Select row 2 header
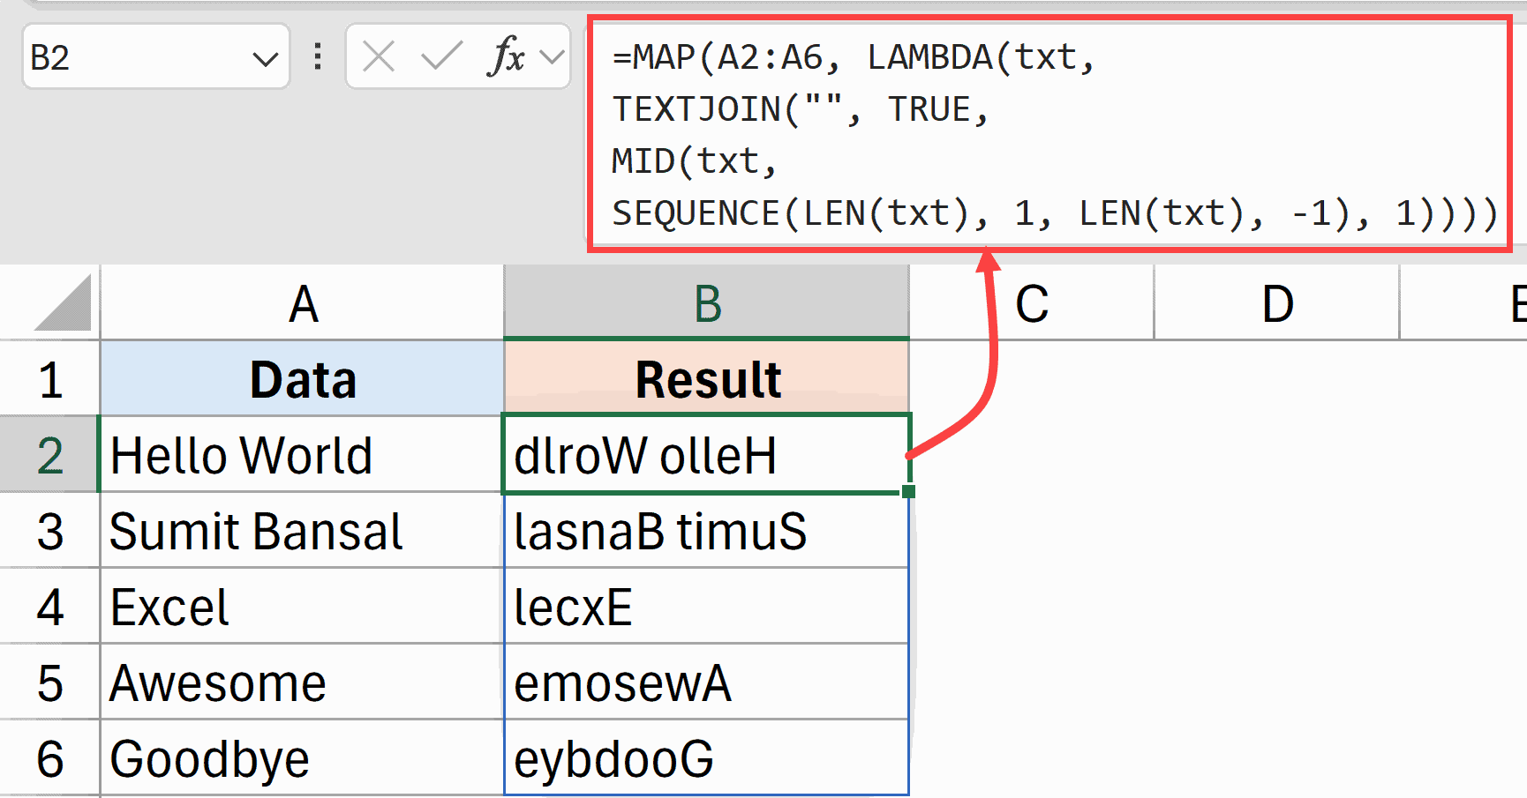 (x=49, y=455)
